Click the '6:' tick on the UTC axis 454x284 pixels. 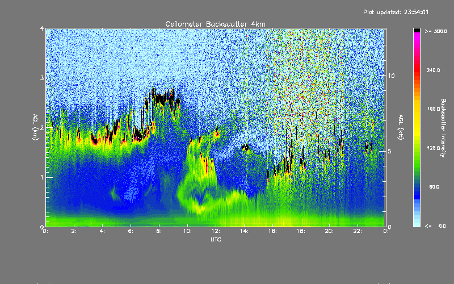[x=131, y=231]
